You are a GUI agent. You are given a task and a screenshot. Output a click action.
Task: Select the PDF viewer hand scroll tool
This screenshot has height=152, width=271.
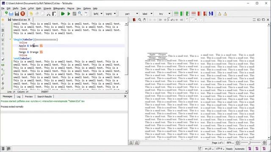[144, 20]
